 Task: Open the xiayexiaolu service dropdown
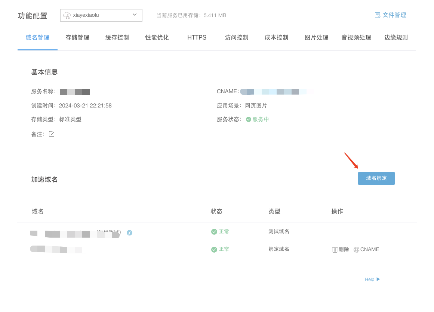101,15
